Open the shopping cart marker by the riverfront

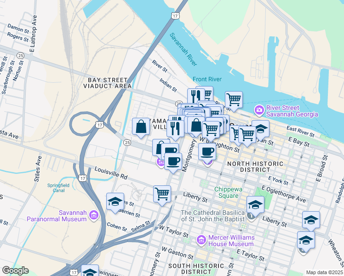(x=234, y=101)
